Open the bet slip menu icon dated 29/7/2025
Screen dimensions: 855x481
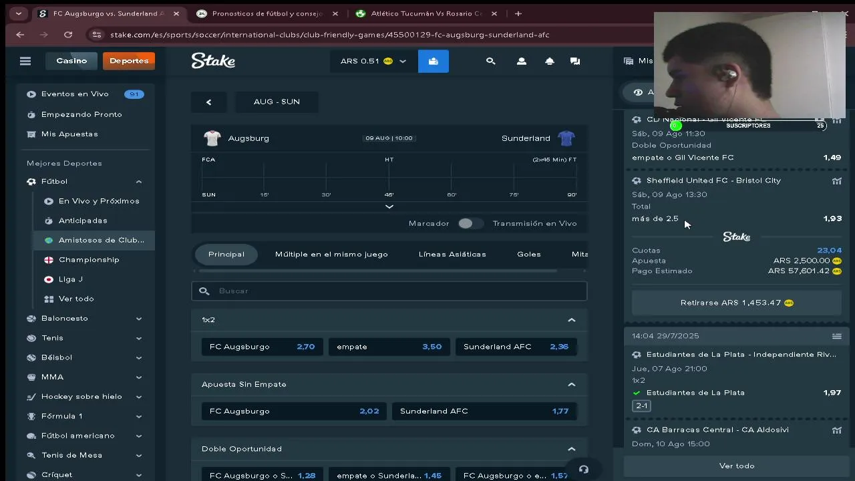point(836,336)
